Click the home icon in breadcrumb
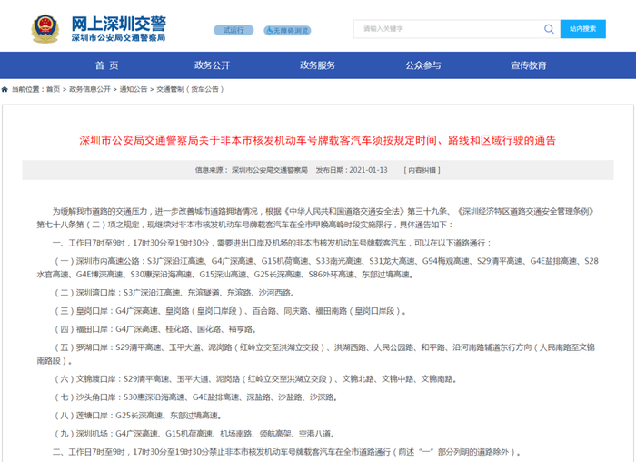 pyautogui.click(x=5, y=89)
